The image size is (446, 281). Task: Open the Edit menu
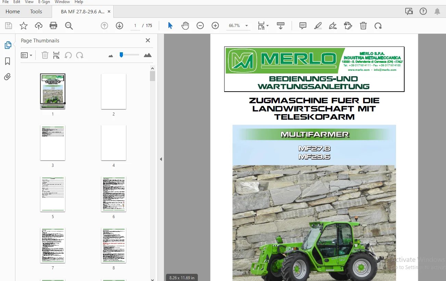17,2
